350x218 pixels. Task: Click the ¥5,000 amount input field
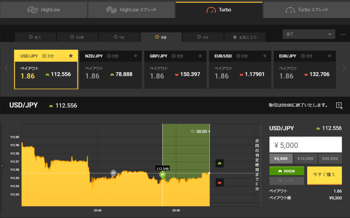click(x=305, y=144)
